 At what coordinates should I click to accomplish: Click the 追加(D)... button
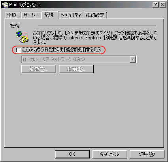(x=76, y=69)
